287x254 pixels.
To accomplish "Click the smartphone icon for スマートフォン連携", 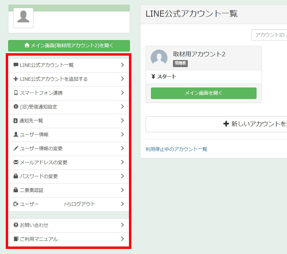I will (16, 93).
